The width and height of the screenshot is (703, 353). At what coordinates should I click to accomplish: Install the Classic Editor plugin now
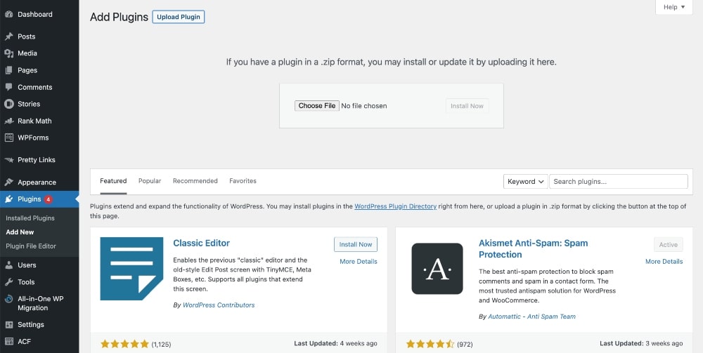[356, 244]
